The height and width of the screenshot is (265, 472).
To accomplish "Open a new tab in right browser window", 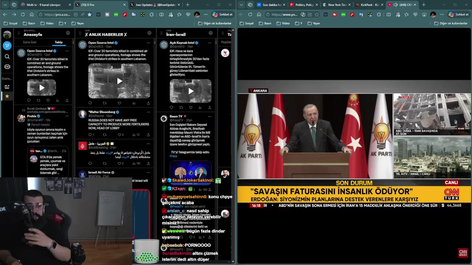I will (424, 5).
